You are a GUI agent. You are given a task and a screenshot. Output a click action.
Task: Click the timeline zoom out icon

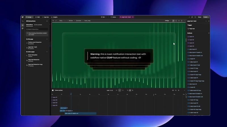tap(176, 90)
